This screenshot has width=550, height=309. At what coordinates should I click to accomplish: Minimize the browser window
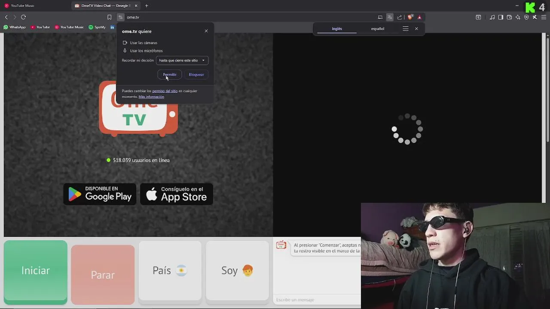pos(517,6)
